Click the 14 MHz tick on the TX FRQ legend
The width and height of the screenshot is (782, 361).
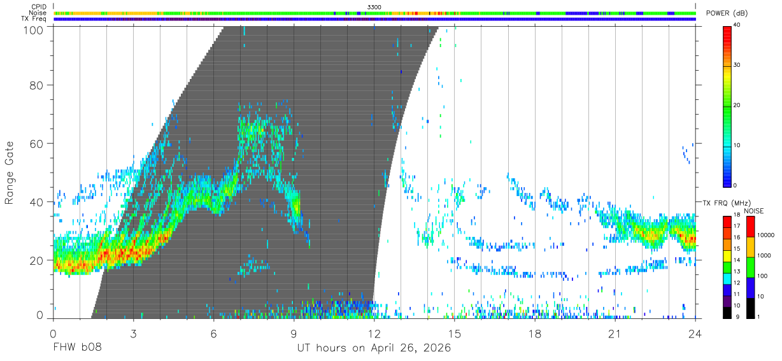736,261
